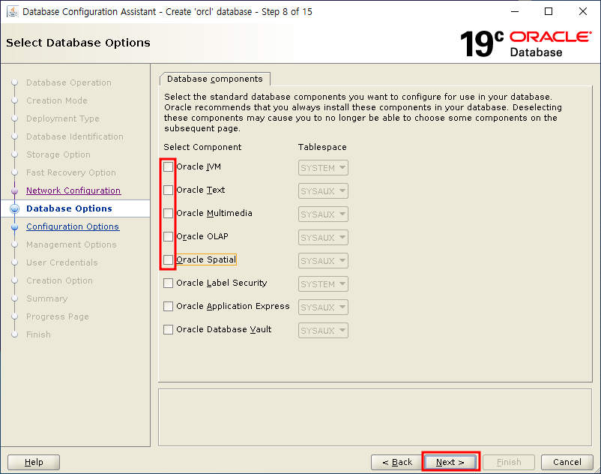Close the Database Configuration Assistant window
The image size is (601, 474).
(582, 11)
